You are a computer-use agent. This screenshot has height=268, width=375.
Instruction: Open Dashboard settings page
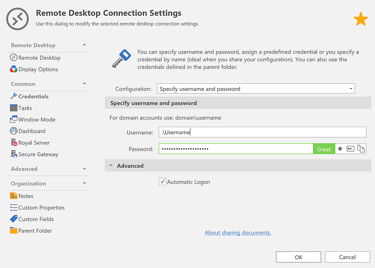pyautogui.click(x=32, y=131)
